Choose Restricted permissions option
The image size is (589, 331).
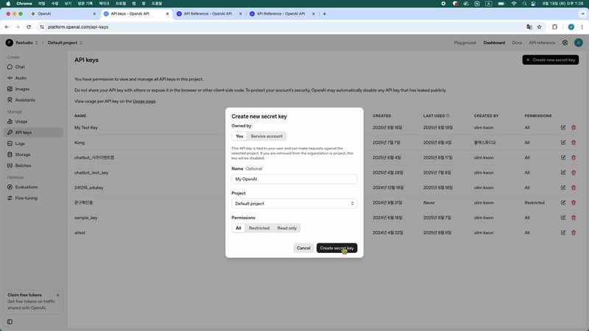[259, 228]
